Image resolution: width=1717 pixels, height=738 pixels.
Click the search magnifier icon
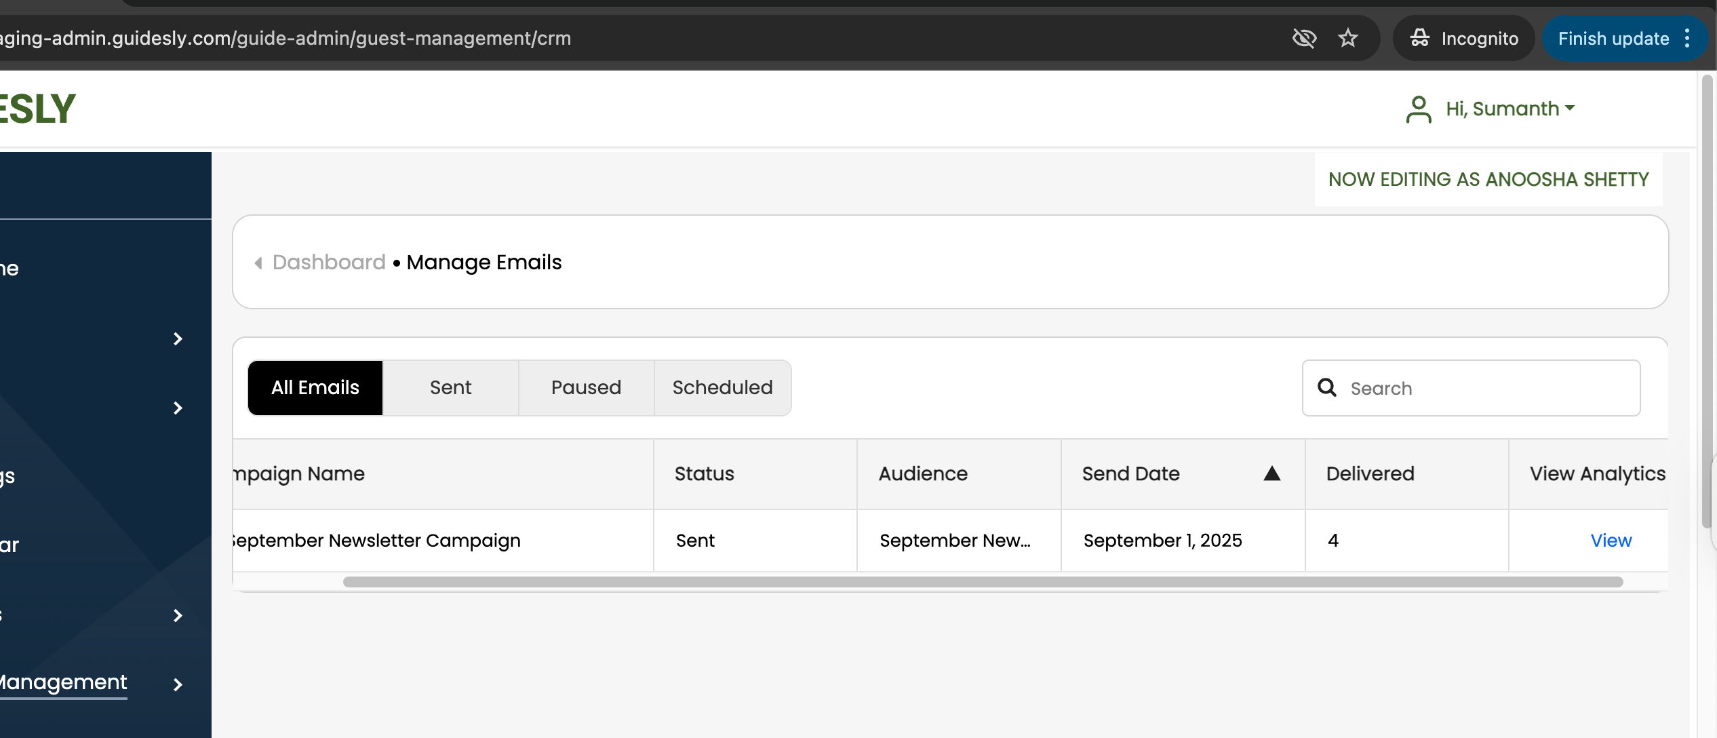coord(1326,387)
